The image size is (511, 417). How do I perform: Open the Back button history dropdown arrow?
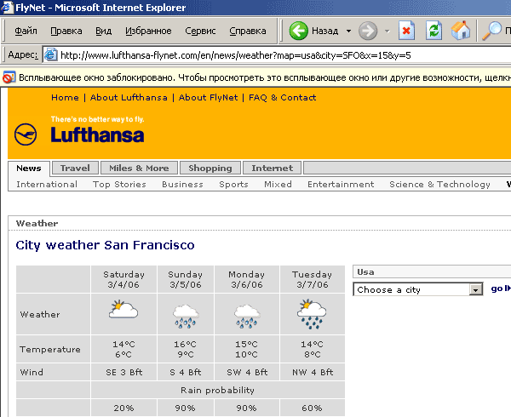click(x=348, y=31)
